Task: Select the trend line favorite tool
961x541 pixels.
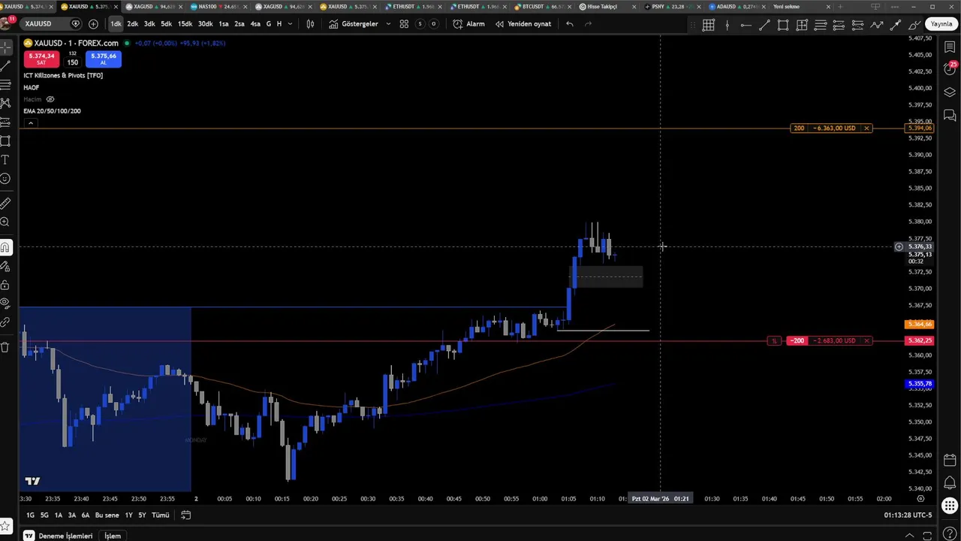Action: tap(764, 25)
